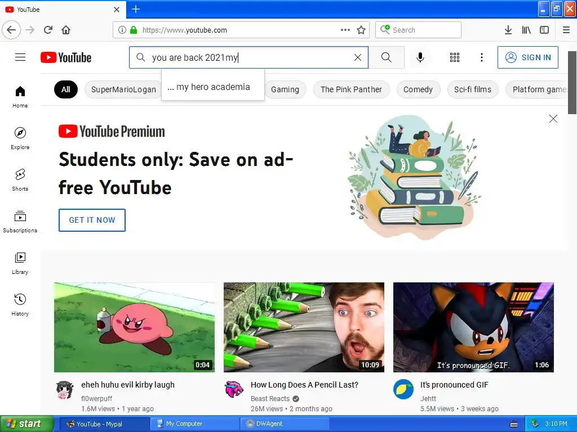Reload the current page

[x=48, y=30]
